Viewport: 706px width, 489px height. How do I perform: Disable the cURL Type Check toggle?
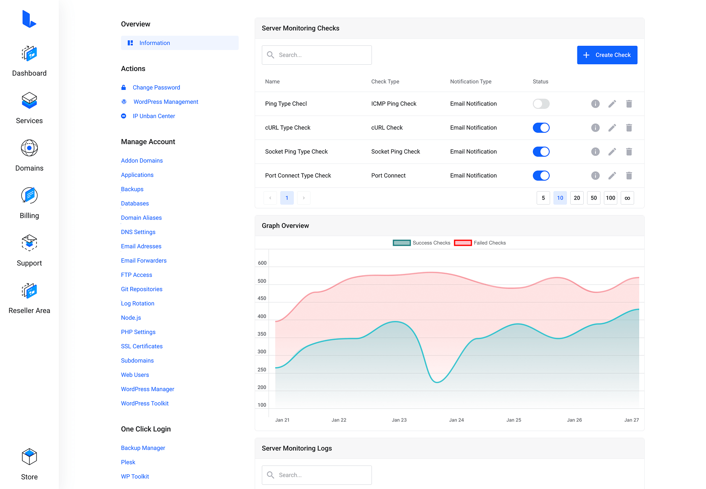tap(541, 128)
